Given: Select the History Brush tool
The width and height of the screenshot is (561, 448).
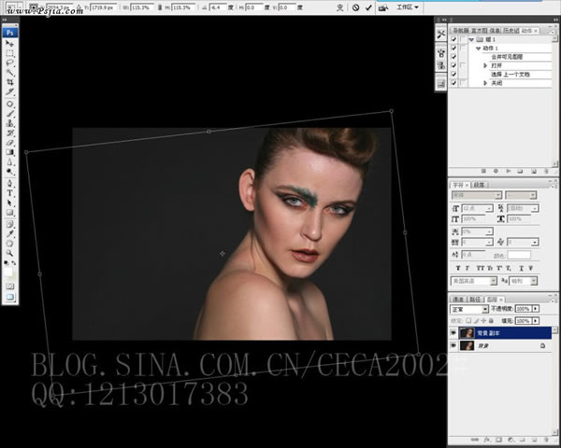Looking at the screenshot, I should coord(9,133).
